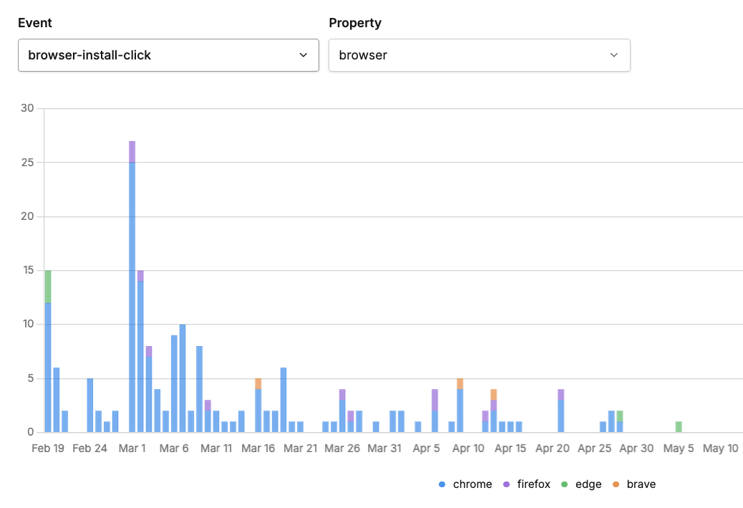Click the blue chrome segment on Feb 19 bar
The width and height of the screenshot is (743, 508).
click(x=48, y=368)
